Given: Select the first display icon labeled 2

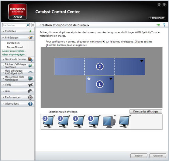Looking at the screenshot, I should tap(48, 122).
